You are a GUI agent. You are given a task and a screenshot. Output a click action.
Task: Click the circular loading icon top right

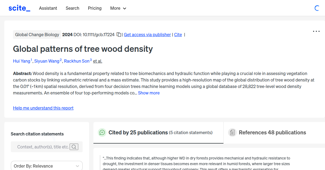click(x=317, y=8)
